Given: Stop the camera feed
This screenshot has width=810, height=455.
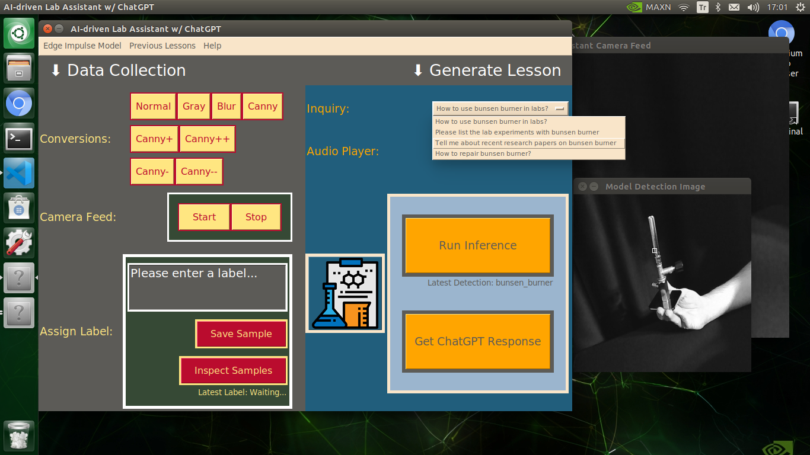Looking at the screenshot, I should (x=256, y=217).
